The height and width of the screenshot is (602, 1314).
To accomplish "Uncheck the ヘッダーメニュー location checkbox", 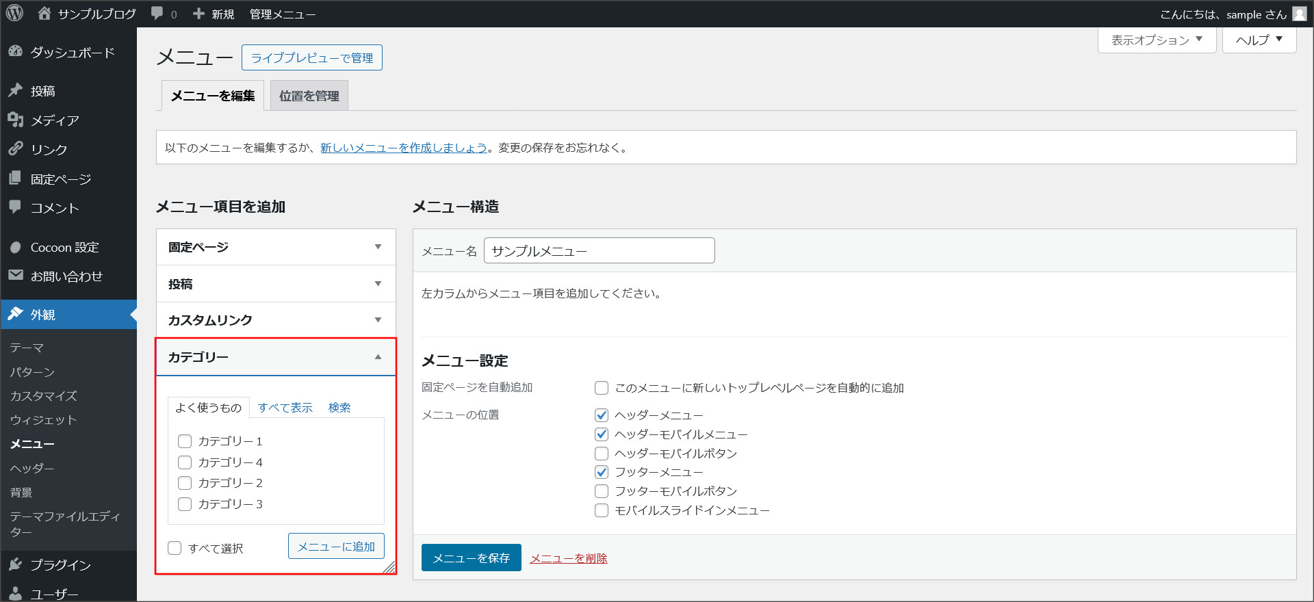I will pos(602,415).
